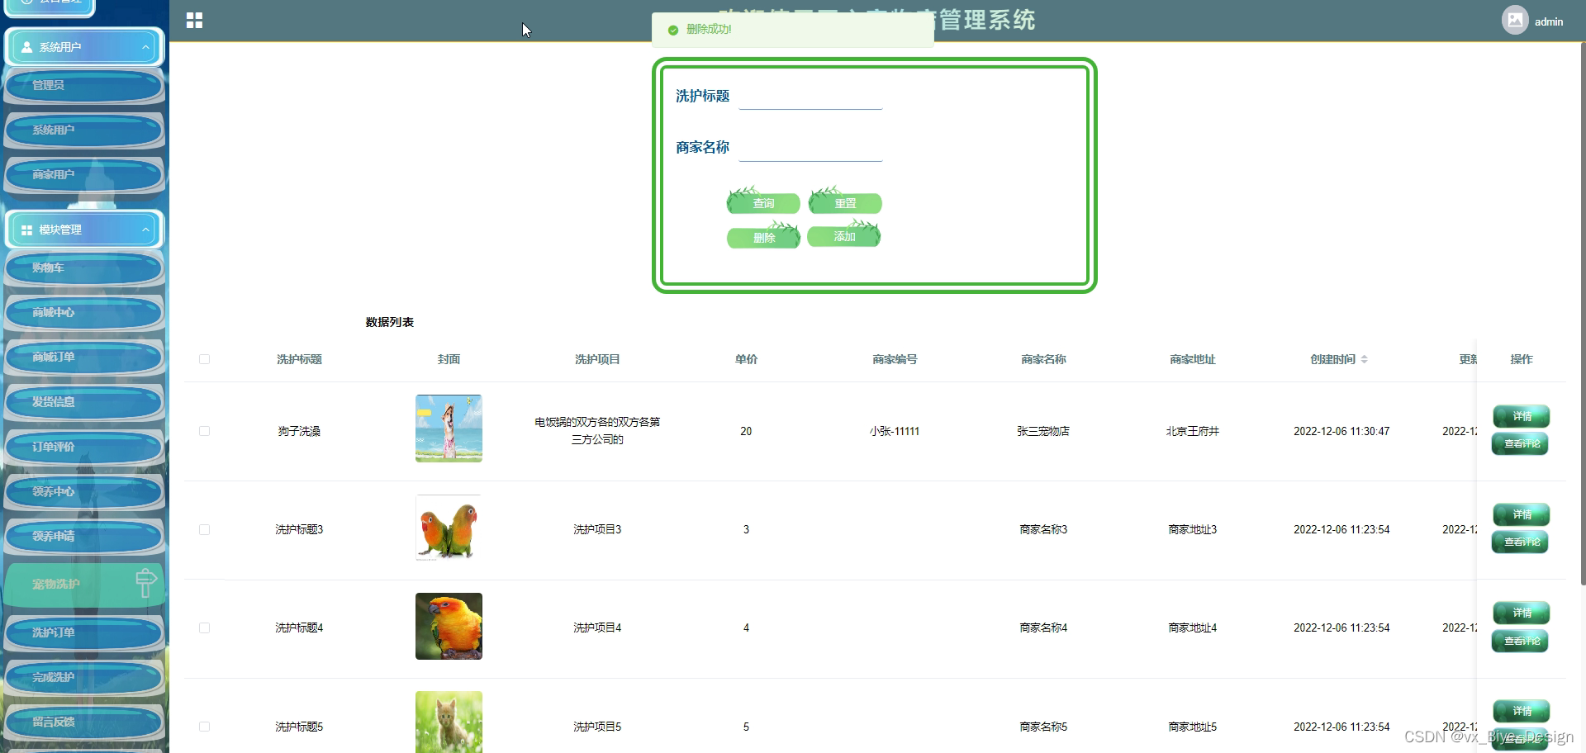Check the row checkbox for 狗子洗澡
Image resolution: width=1586 pixels, height=753 pixels.
click(x=204, y=431)
